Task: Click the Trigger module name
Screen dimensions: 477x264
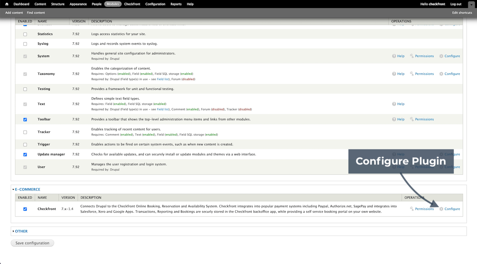Action: coord(44,144)
